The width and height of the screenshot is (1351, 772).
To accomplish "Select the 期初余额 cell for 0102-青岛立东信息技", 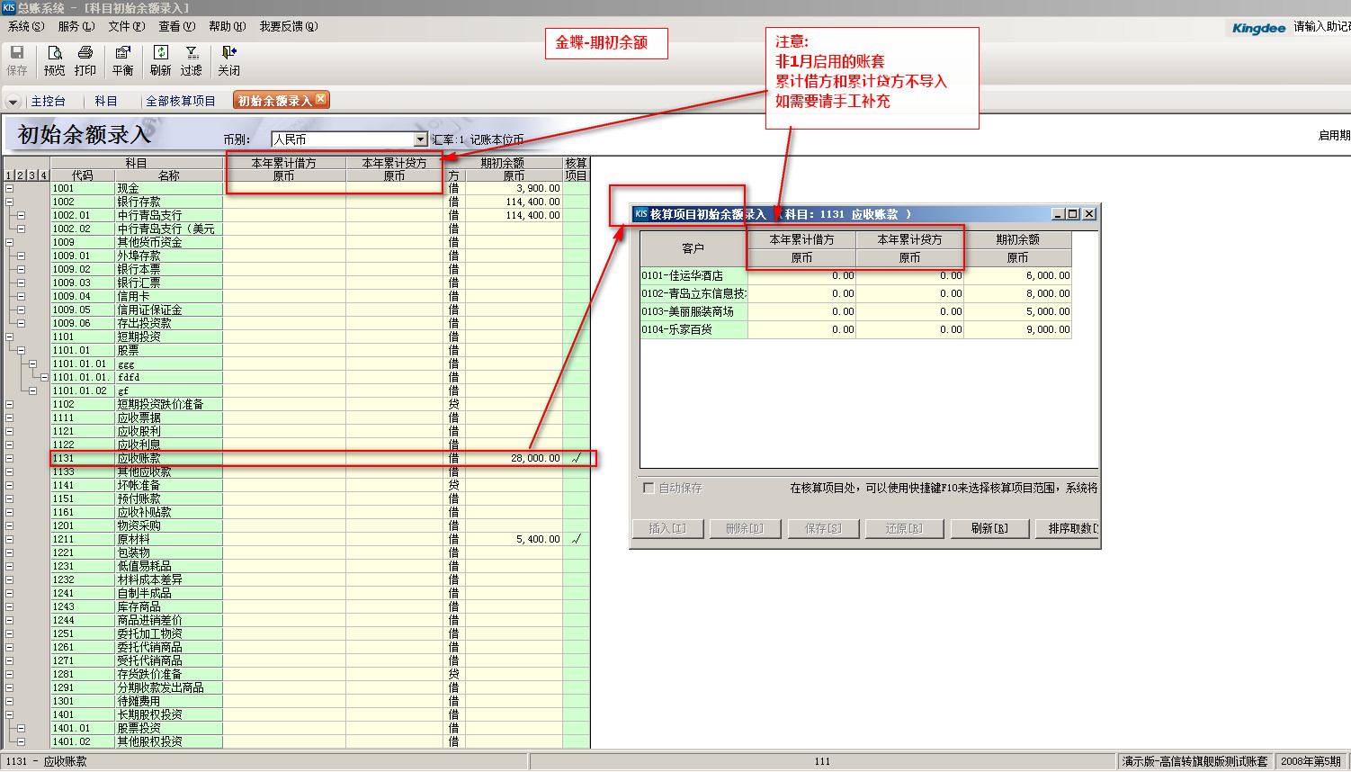I will tap(1017, 294).
